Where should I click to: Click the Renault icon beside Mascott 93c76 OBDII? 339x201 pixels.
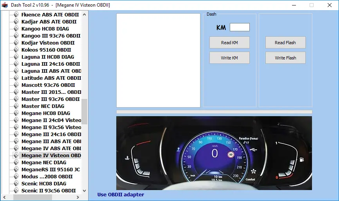[x=16, y=85]
